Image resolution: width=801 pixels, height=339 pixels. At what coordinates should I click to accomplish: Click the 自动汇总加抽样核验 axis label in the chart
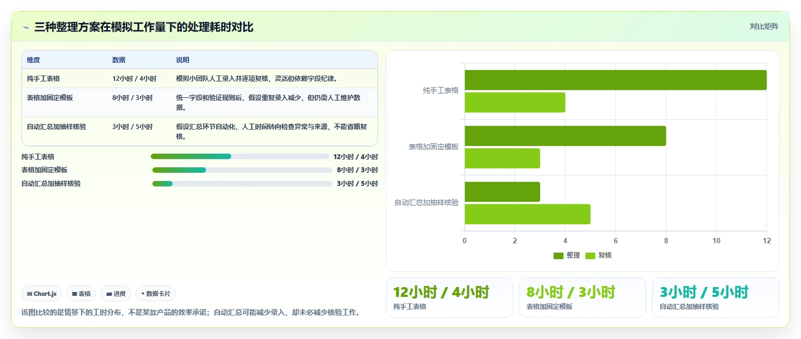pos(427,203)
